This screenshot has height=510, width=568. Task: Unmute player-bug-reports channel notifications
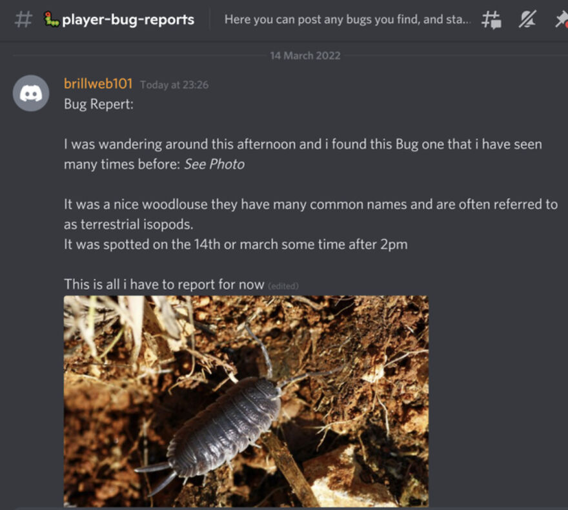tap(525, 20)
